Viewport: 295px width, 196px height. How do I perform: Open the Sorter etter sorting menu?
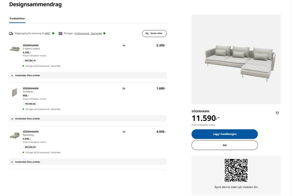pos(154,33)
